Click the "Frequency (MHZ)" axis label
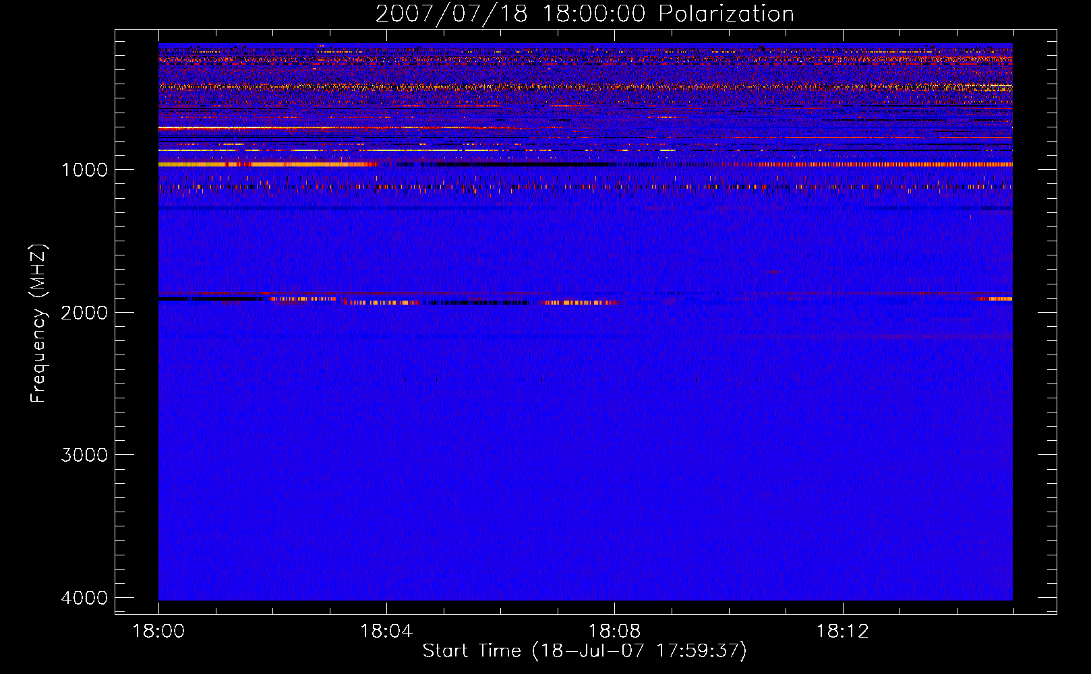The width and height of the screenshot is (1091, 674). pos(38,323)
